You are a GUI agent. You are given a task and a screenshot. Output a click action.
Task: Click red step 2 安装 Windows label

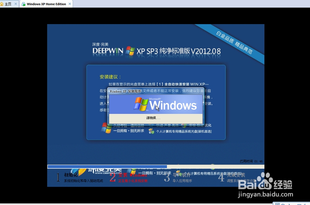click(x=132, y=175)
